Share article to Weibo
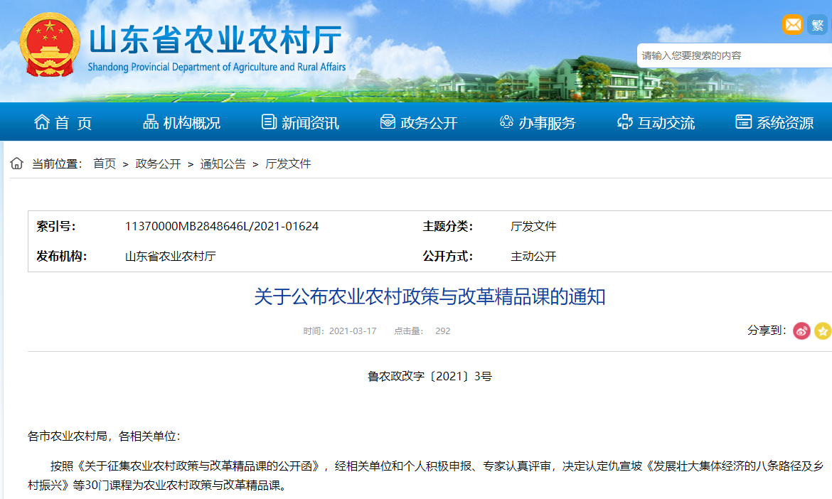832x499 pixels. (801, 331)
